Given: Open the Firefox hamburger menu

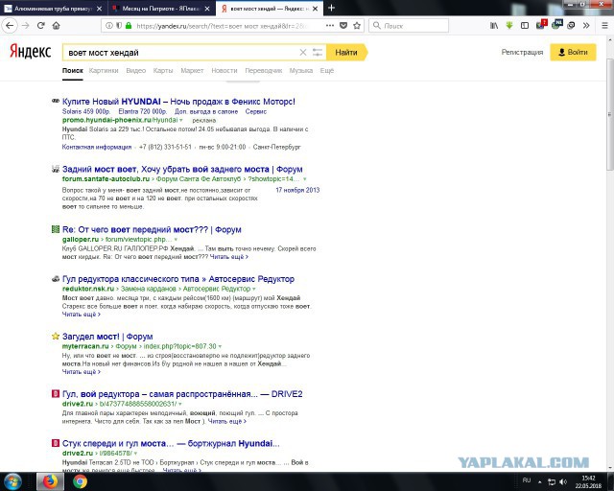Looking at the screenshot, I should coord(604,26).
